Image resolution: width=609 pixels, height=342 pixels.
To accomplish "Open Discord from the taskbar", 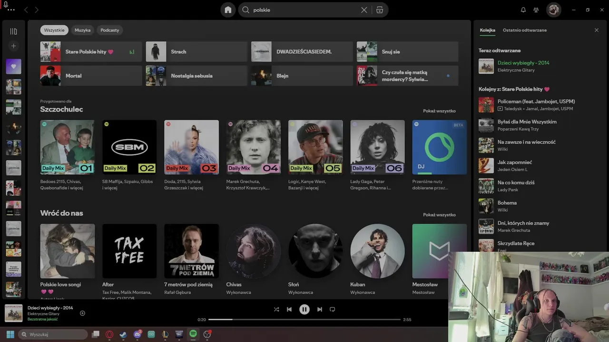I will click(x=138, y=334).
